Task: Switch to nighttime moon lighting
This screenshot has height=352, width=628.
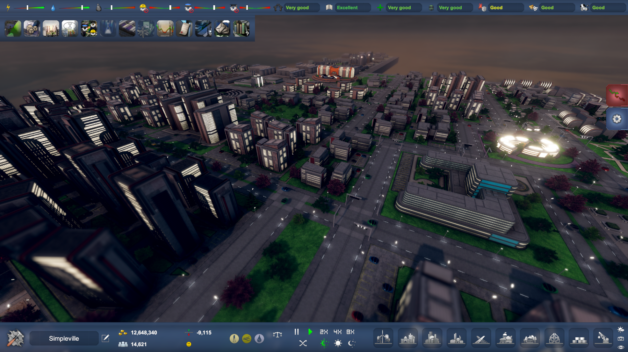Action: 351,343
